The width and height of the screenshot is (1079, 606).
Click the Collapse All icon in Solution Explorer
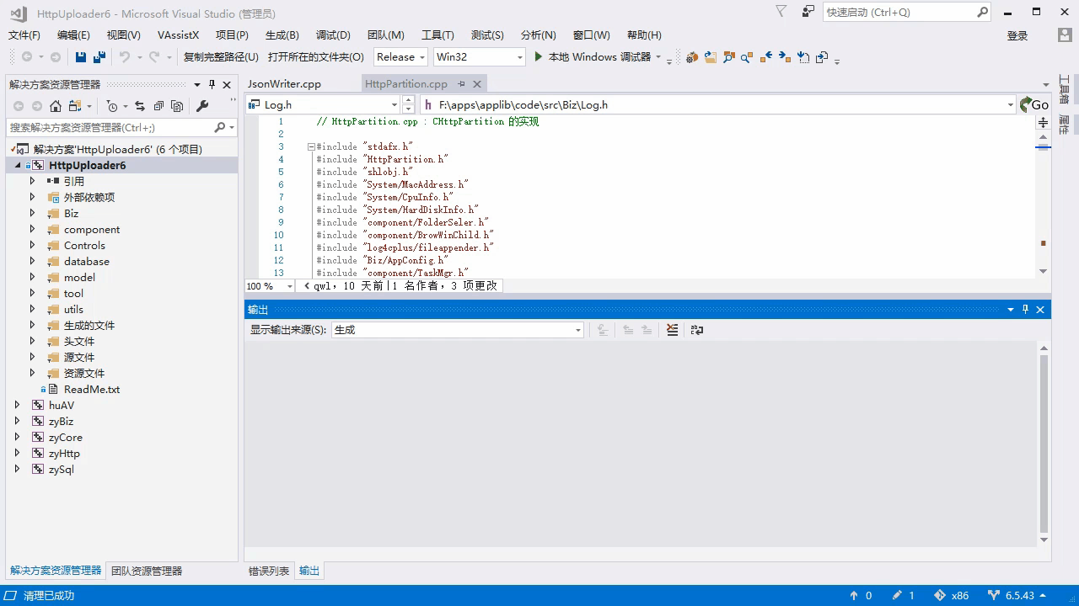coord(158,106)
